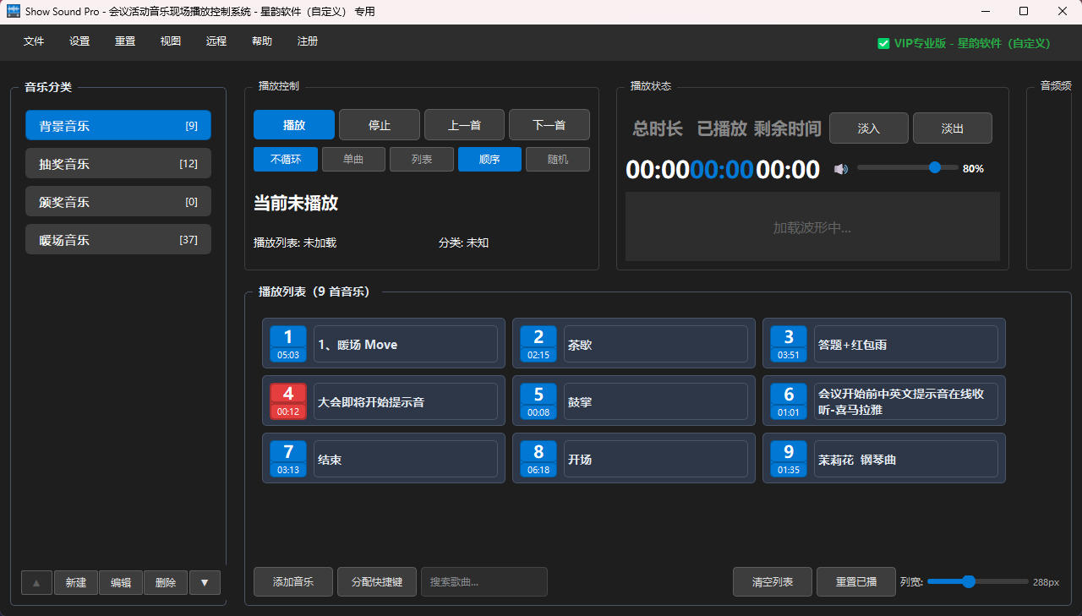
Task: Open the 视图 menu
Action: click(171, 41)
